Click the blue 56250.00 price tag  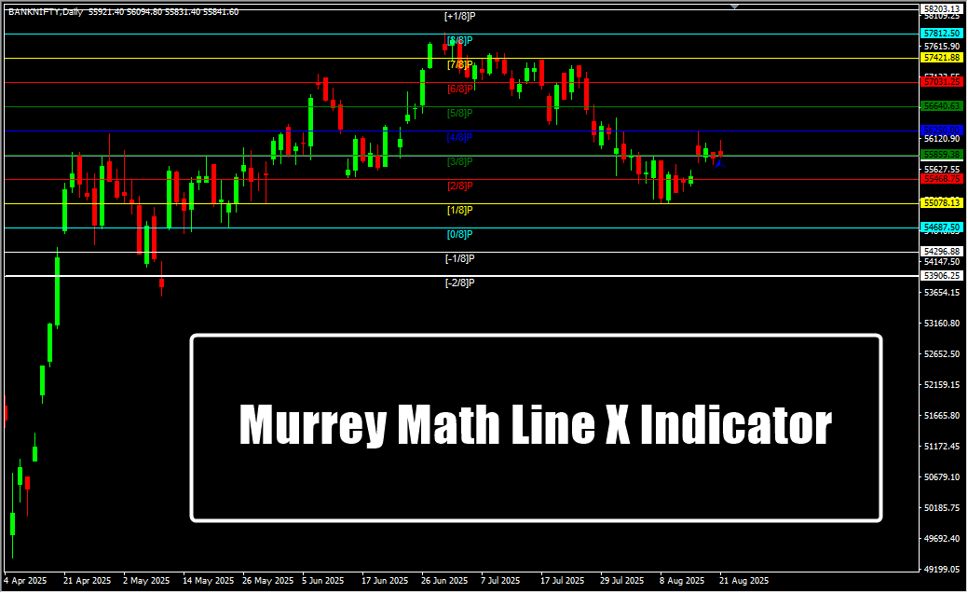tap(941, 131)
